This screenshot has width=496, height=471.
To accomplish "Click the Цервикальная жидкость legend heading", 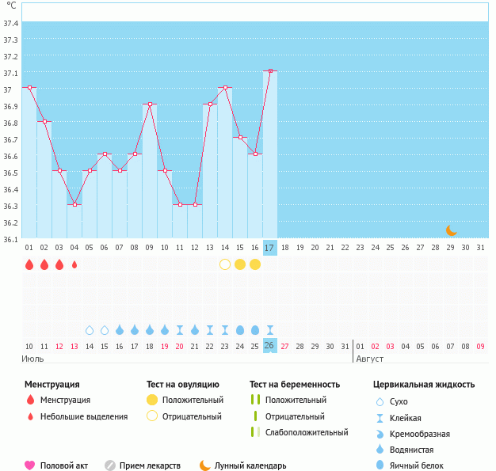I will point(424,385).
